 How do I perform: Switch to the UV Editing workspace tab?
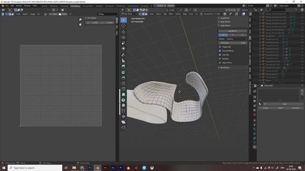[75, 6]
